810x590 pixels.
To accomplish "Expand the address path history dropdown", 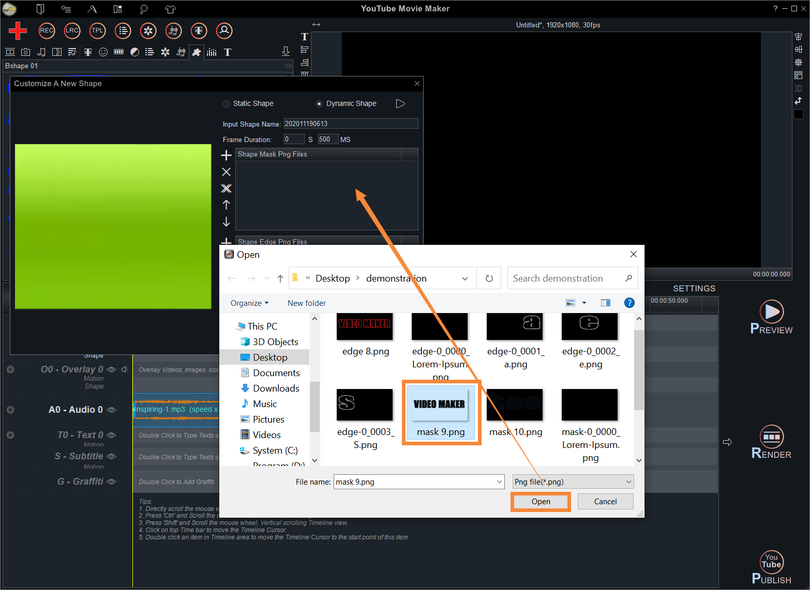I will click(x=465, y=278).
